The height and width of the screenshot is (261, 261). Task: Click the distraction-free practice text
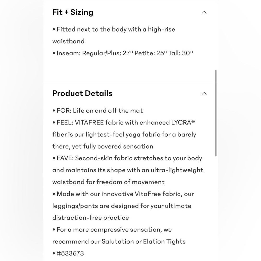(91, 218)
